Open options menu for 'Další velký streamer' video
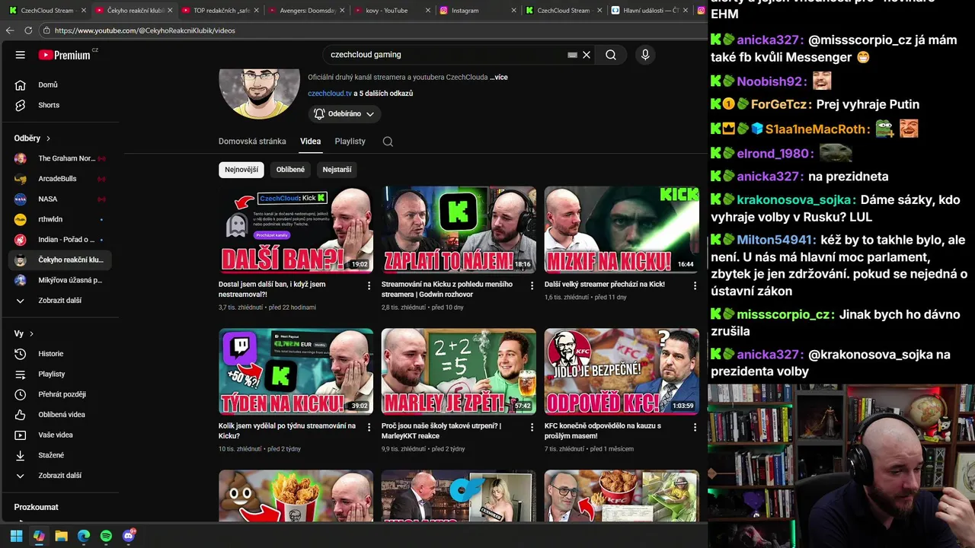This screenshot has width=975, height=548. pos(695,285)
